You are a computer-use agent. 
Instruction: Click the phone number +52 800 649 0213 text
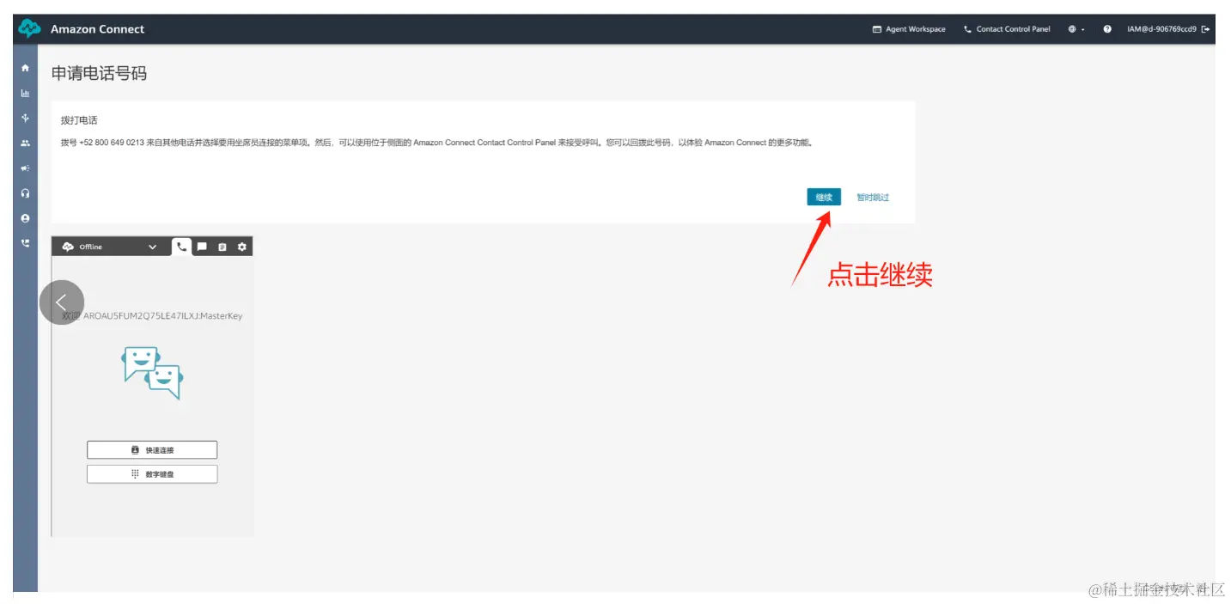[112, 143]
